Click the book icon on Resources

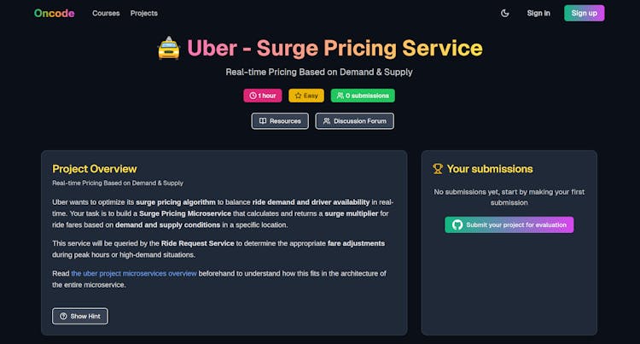(263, 121)
